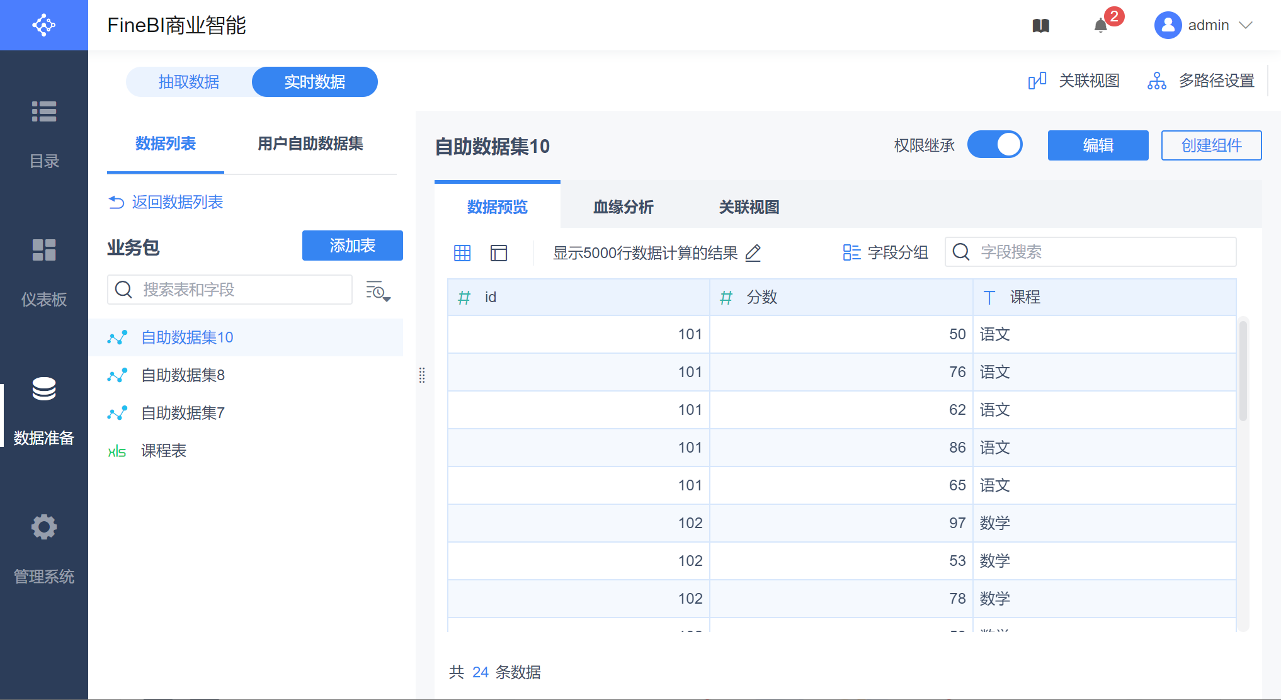Open the 血缘分析 tab
This screenshot has height=700, width=1281.
click(623, 207)
